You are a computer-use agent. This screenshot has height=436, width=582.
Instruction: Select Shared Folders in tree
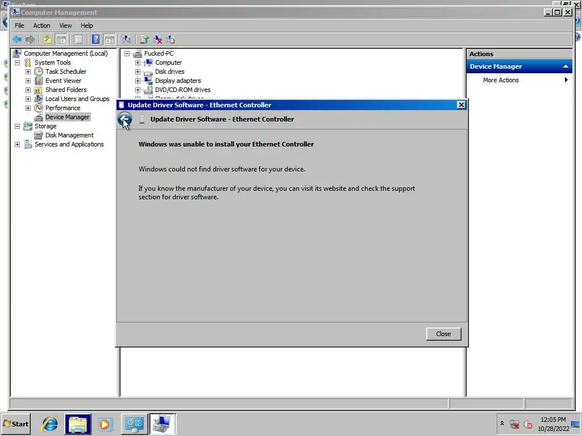coord(66,90)
